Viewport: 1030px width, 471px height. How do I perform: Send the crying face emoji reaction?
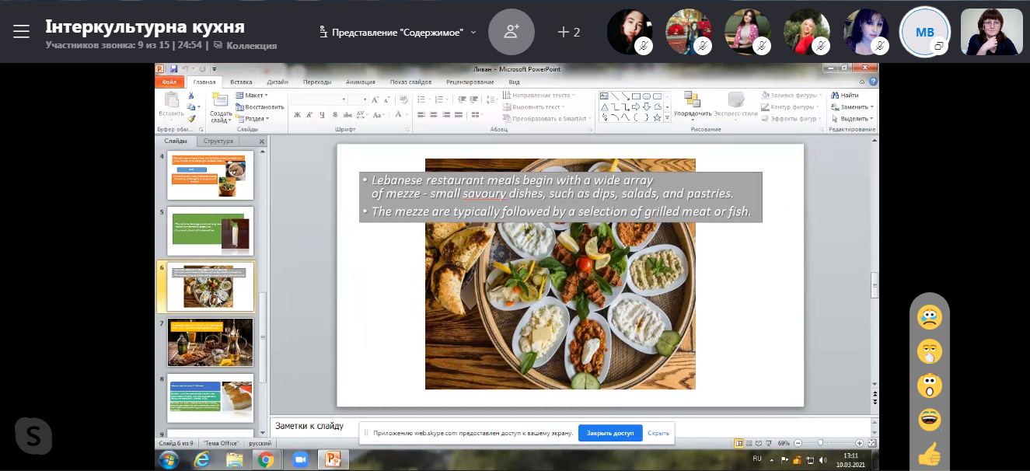pos(929,317)
